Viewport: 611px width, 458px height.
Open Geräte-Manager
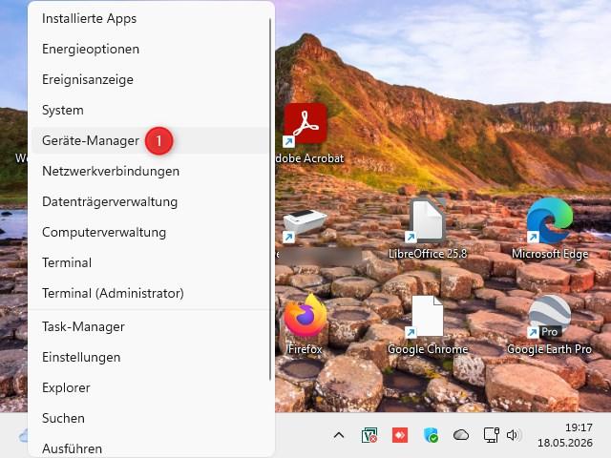(150, 140)
